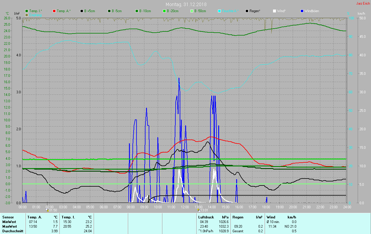371x234 pixels.
Task: Click the olive legend square in second row
Action: 27,15
